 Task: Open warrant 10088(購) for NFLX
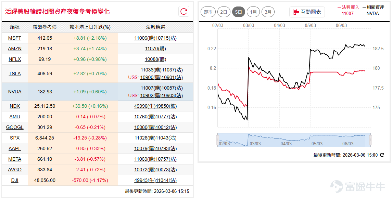(155, 59)
